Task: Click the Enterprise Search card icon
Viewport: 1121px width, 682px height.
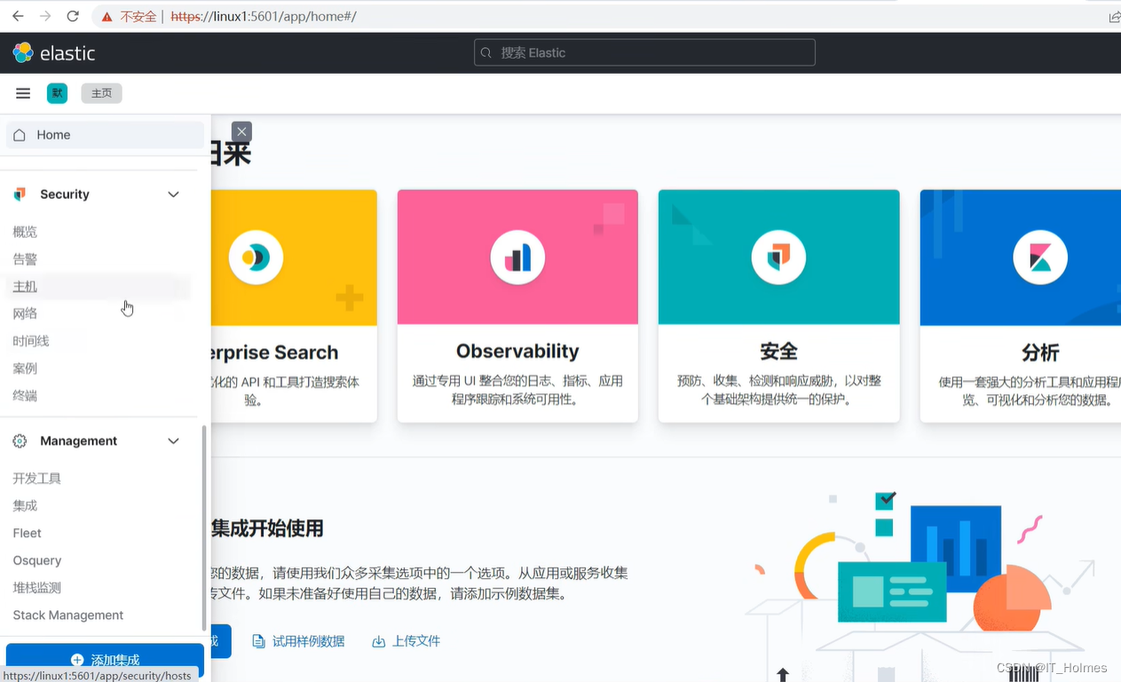Action: (x=256, y=258)
